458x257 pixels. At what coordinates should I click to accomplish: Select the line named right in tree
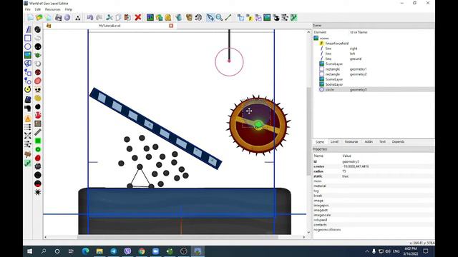354,49
